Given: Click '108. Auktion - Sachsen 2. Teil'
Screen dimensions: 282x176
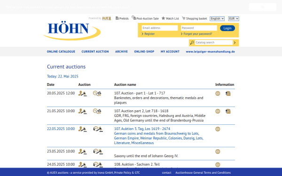Looking at the screenshot, I should [x=137, y=164].
